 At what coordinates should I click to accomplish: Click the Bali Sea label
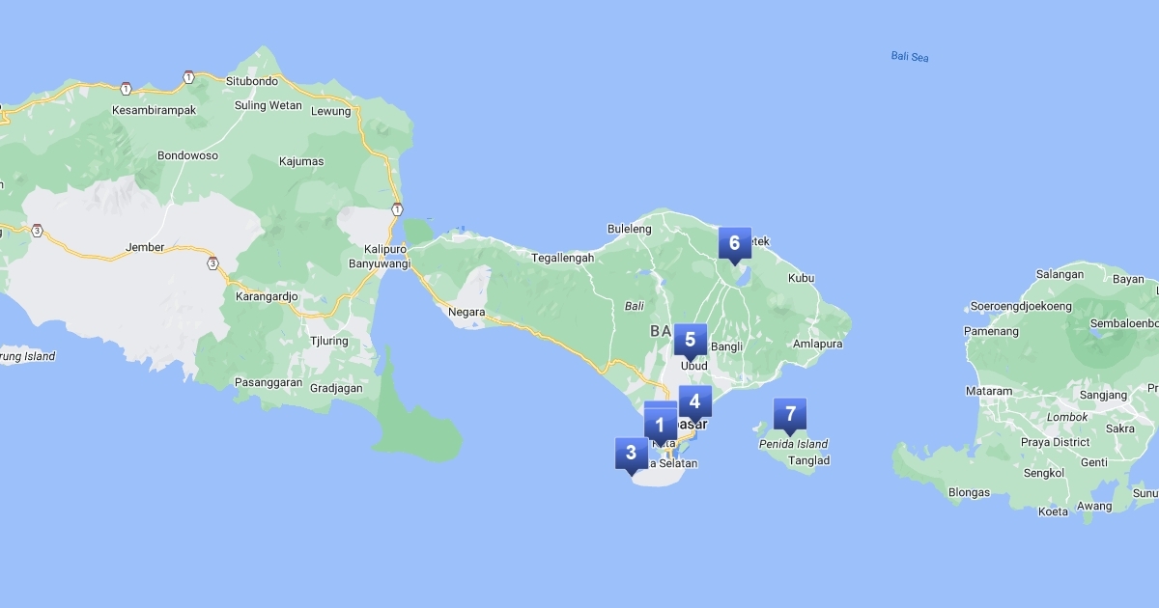(x=909, y=57)
